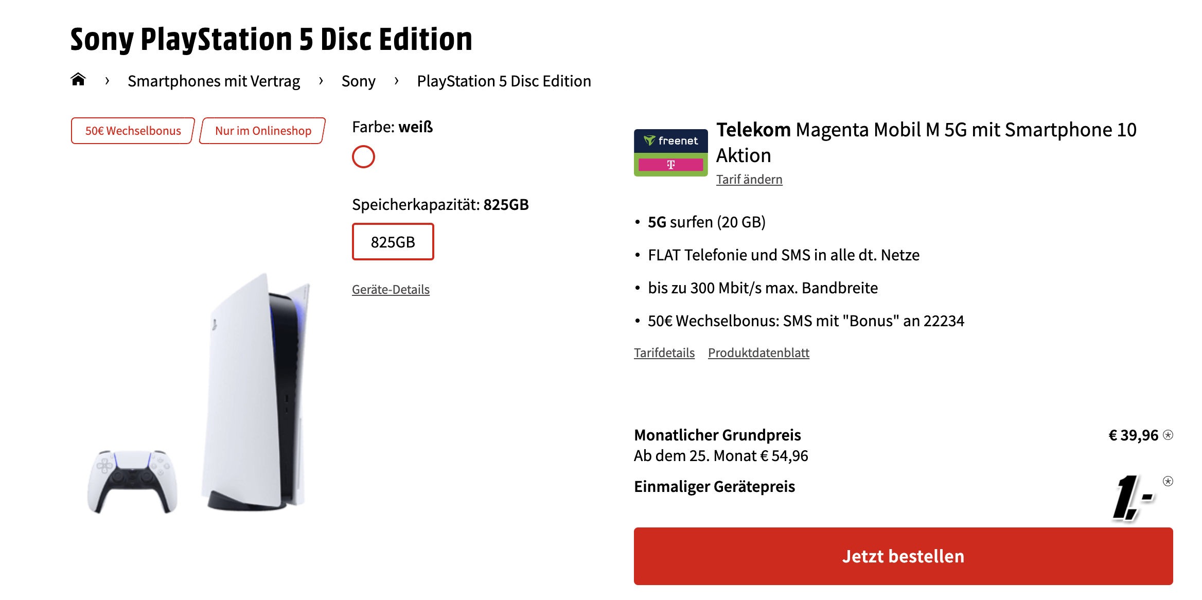The width and height of the screenshot is (1202, 600).
Task: Open the Tarifdetails section
Action: (x=664, y=352)
